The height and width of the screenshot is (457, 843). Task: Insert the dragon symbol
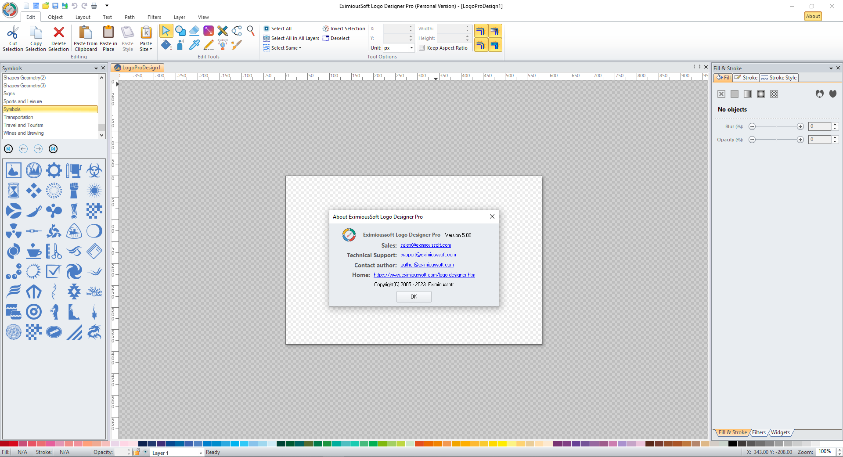pos(94,332)
